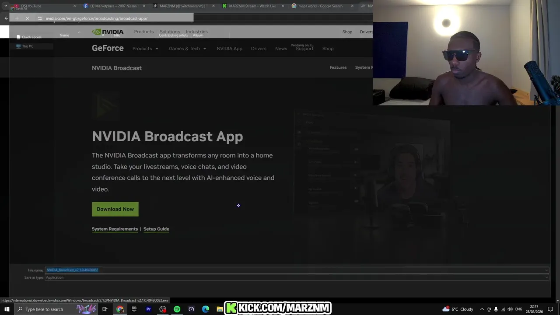Open Drivers in the GeForce nav bar
This screenshot has height=315, width=560.
(x=259, y=49)
